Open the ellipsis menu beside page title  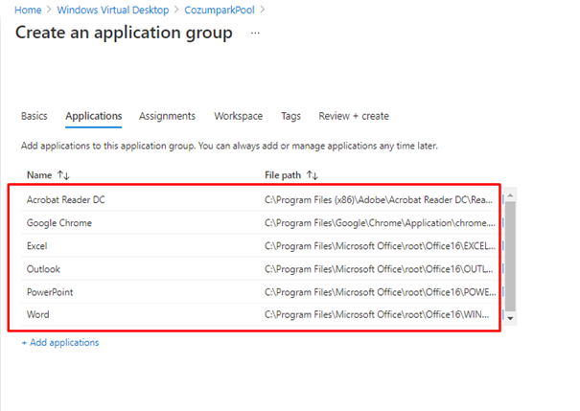(x=255, y=33)
